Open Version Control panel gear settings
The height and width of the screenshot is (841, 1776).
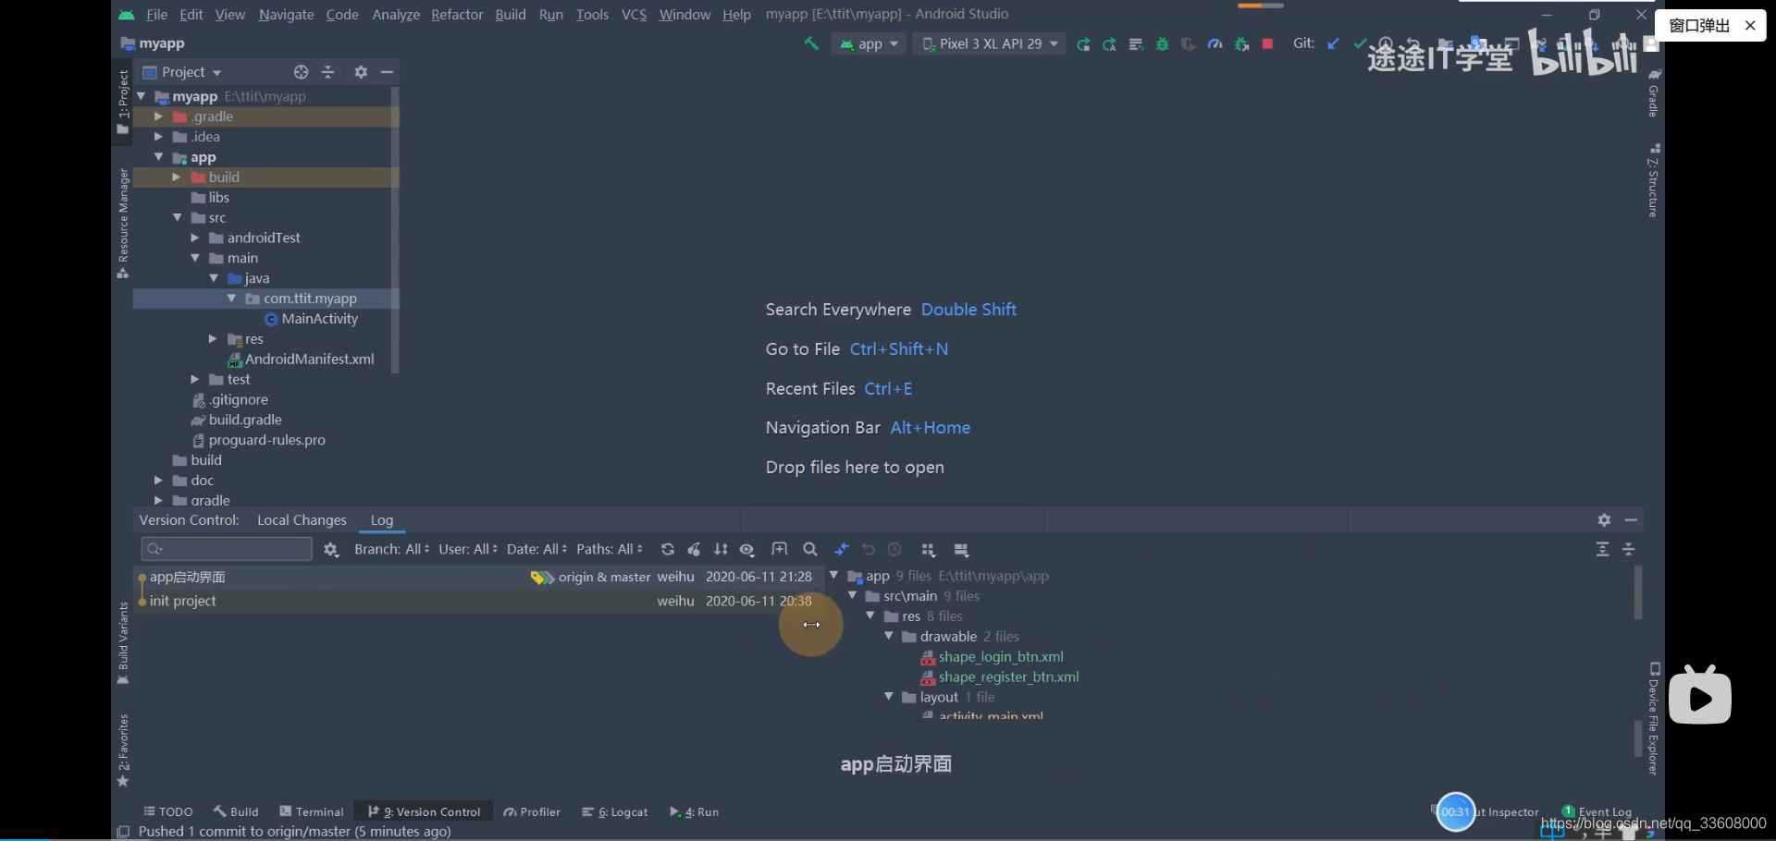(x=1604, y=520)
